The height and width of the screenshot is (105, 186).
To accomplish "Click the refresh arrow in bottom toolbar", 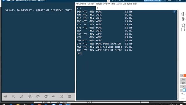I will [46, 96].
